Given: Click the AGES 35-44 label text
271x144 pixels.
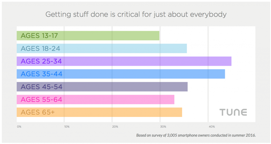Looking at the screenshot, I should click(42, 74).
